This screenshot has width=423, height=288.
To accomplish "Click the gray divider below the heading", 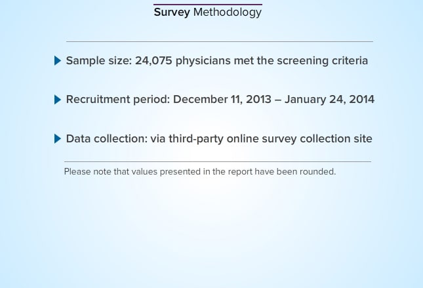I will coord(220,41).
